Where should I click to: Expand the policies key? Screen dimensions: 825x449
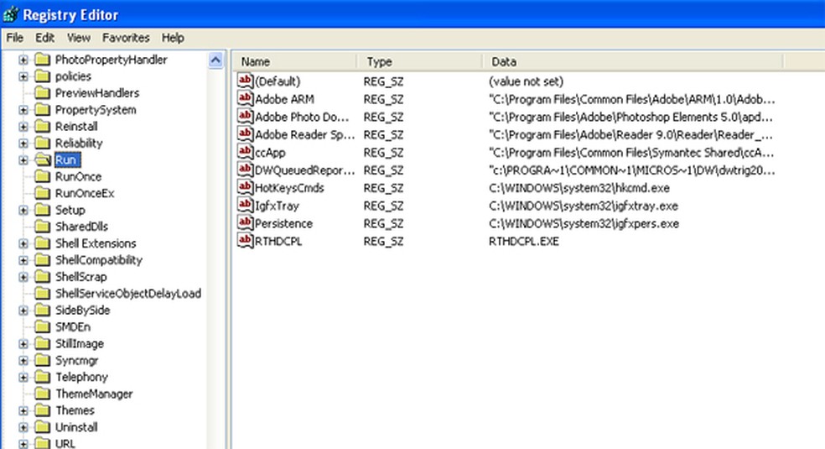pos(23,77)
